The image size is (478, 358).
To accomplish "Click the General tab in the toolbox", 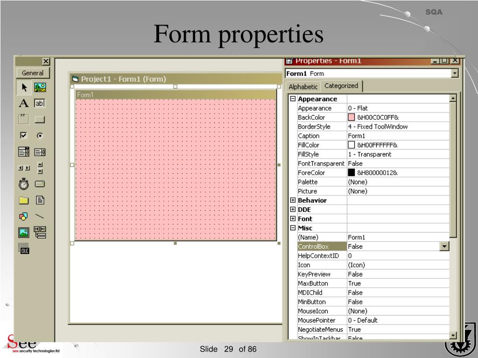I will [33, 73].
